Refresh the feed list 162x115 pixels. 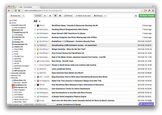pos(68,16)
